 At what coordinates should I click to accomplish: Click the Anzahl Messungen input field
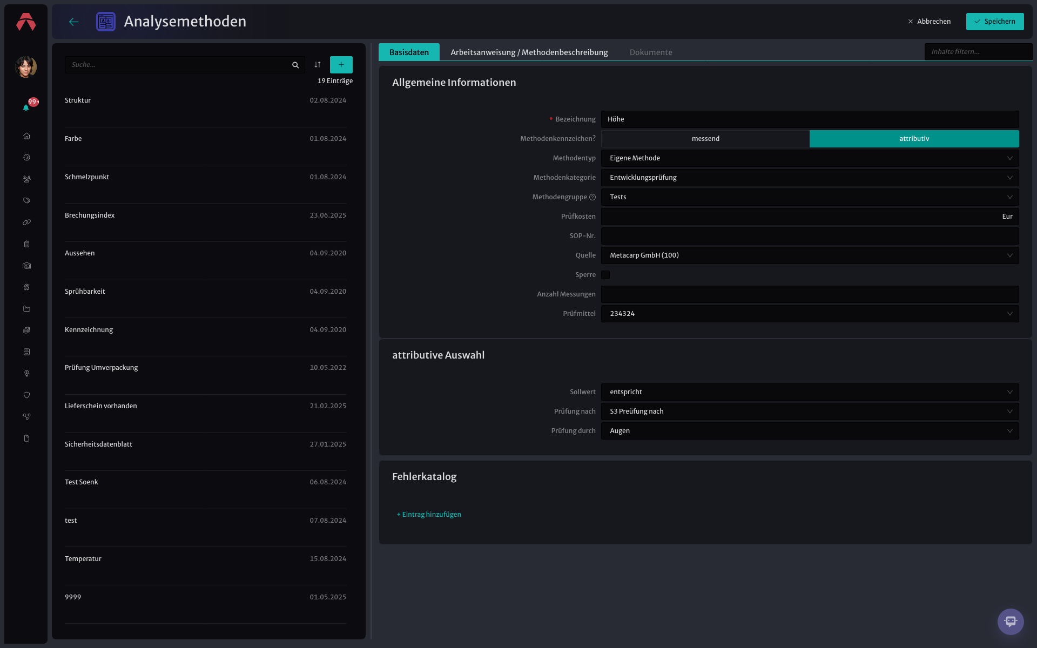pyautogui.click(x=810, y=294)
